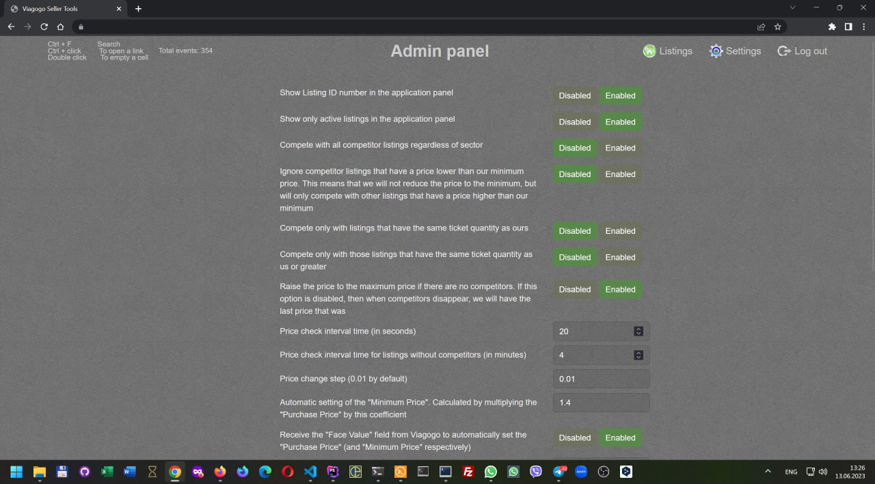Enable compete with same quantity or greater

620,257
